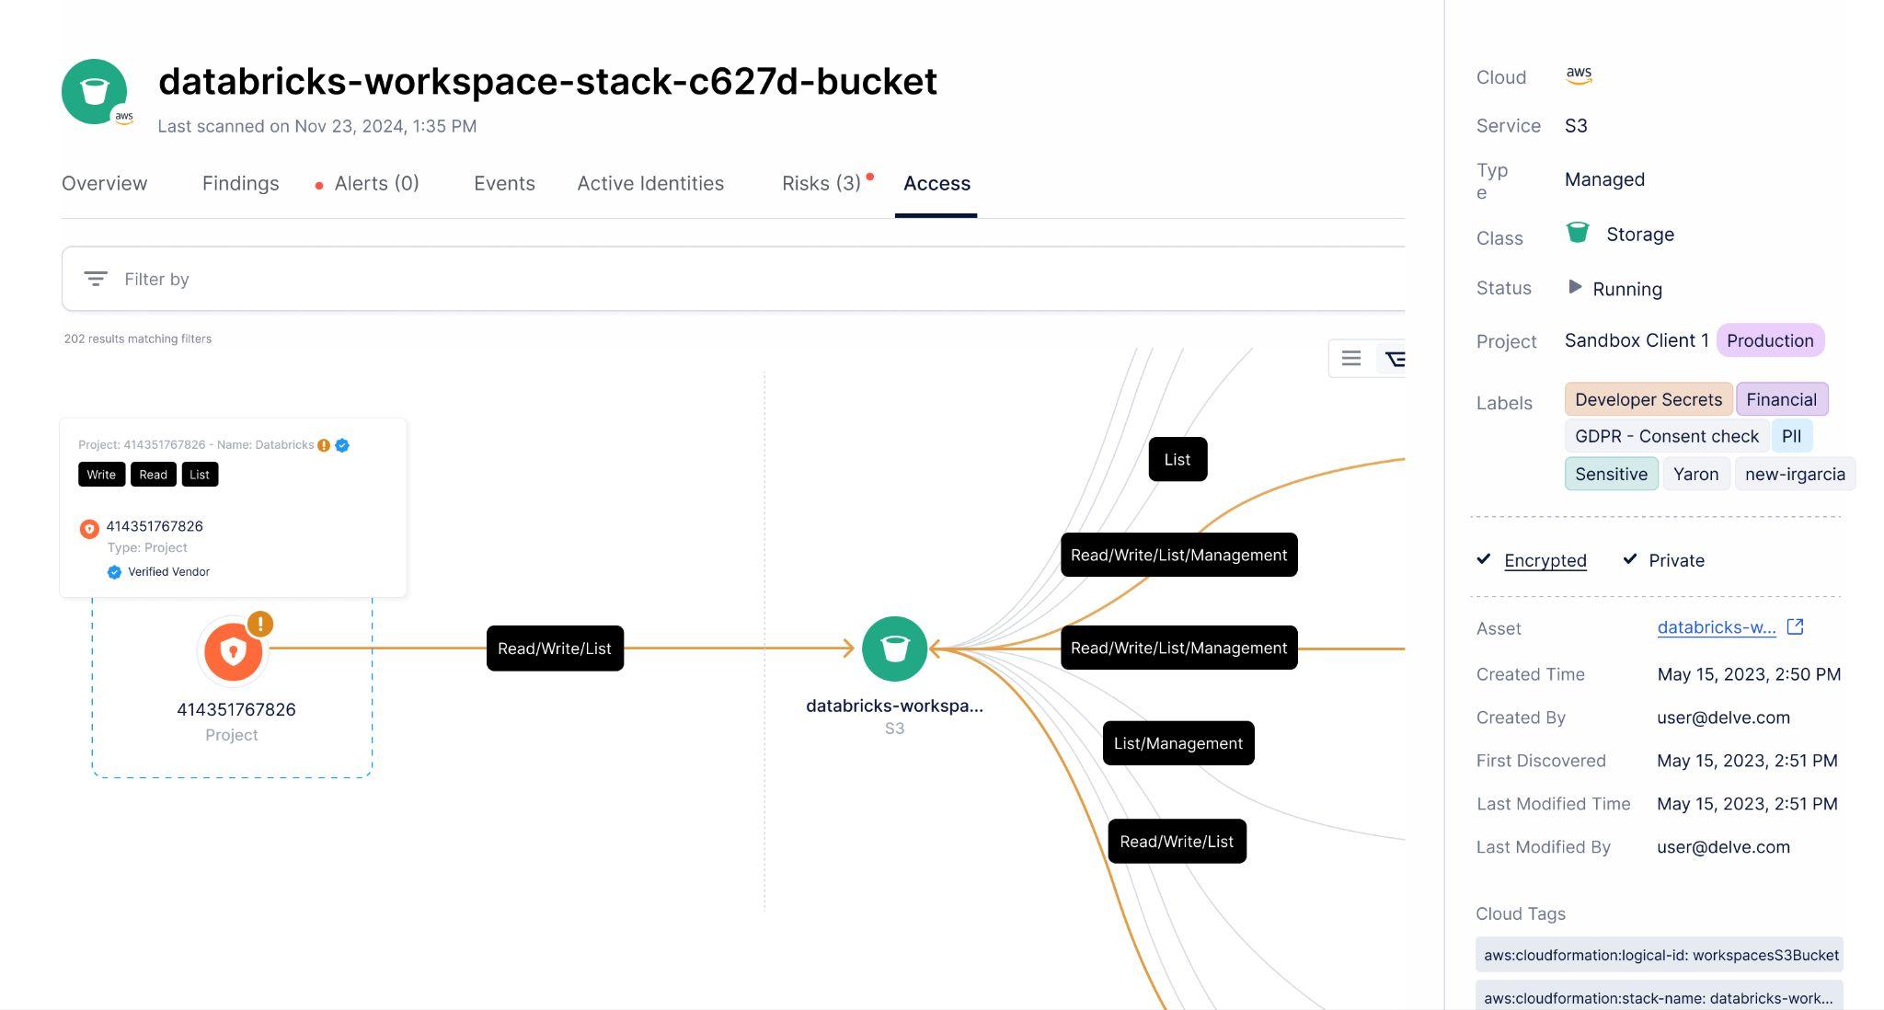1884x1010 pixels.
Task: Click the databricks-workspa... node label
Action: coord(894,706)
